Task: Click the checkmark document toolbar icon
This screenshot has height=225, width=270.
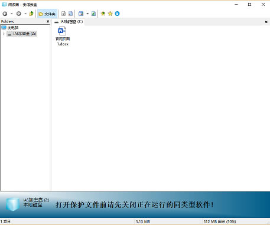Action: (x=63, y=14)
